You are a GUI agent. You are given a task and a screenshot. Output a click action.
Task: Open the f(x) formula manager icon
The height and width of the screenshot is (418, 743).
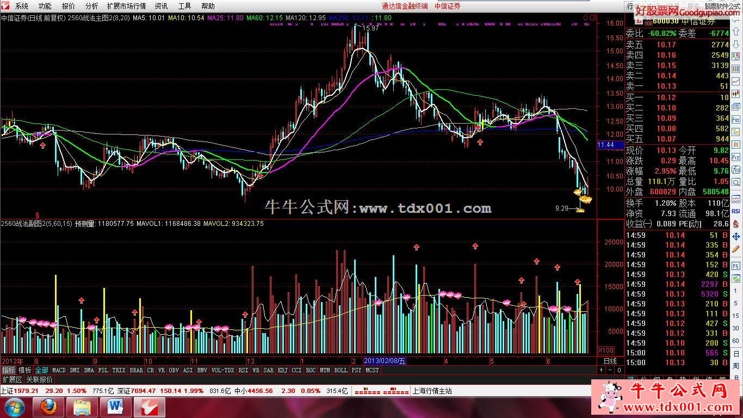[x=736, y=170]
